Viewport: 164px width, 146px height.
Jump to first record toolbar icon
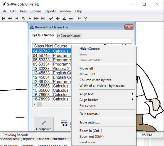point(4,18)
